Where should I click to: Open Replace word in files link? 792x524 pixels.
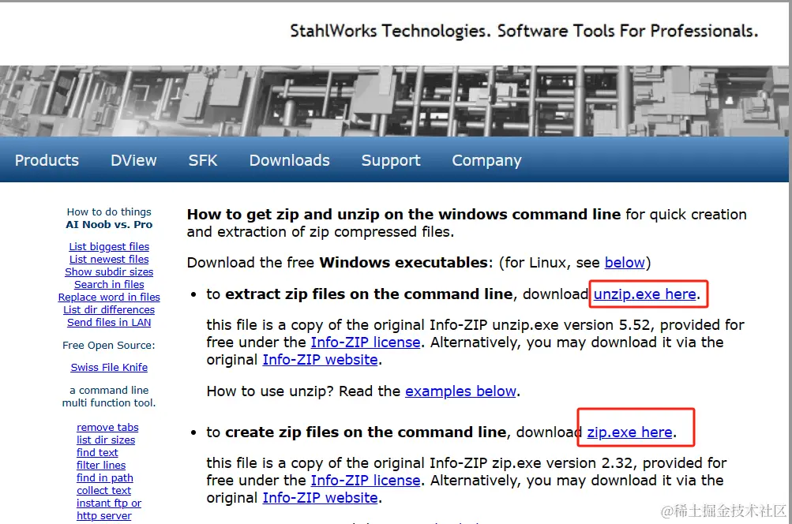coord(109,297)
